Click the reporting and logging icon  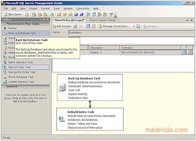click(138, 26)
